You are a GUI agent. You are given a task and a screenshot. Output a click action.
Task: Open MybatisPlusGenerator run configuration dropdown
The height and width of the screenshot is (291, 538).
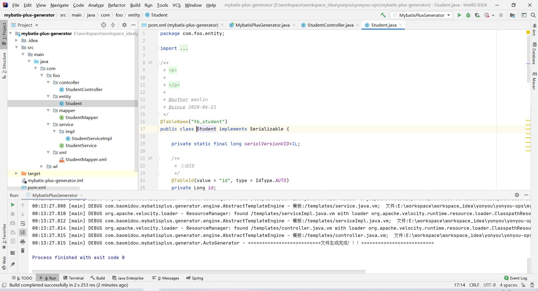(x=421, y=15)
